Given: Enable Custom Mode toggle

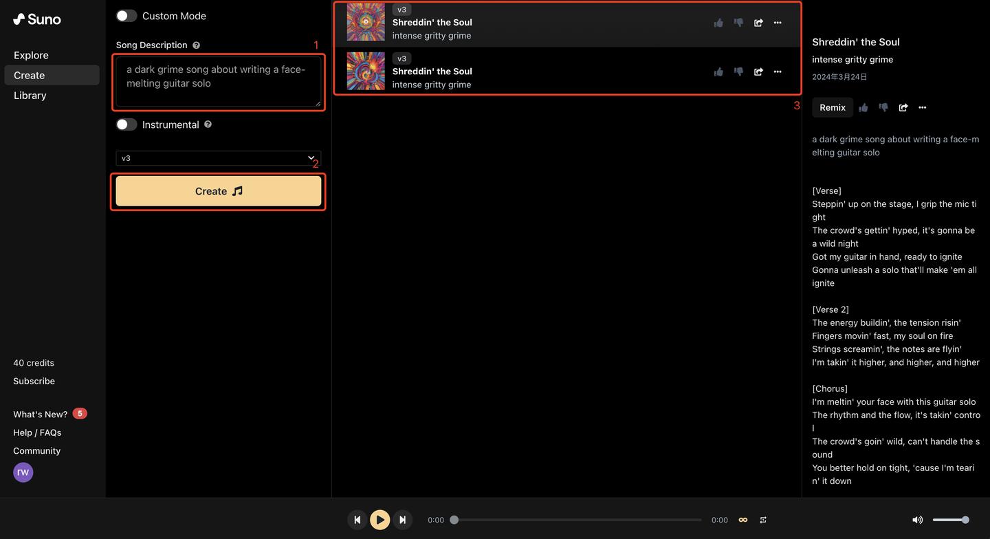Looking at the screenshot, I should 126,16.
